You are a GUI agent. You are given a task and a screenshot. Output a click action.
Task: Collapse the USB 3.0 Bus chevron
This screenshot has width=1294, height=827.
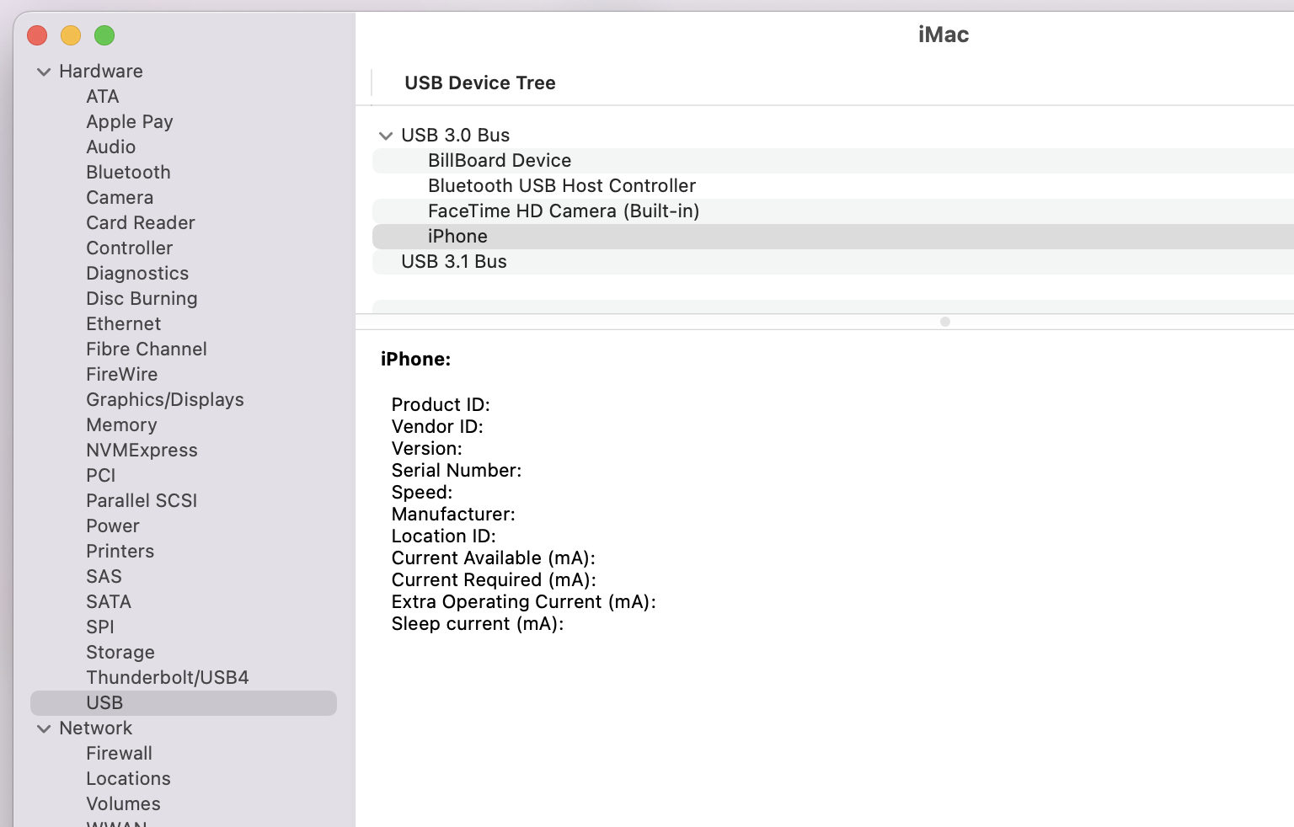[x=386, y=136]
